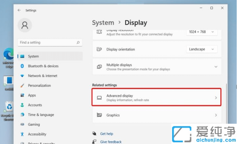Click the Accounts person icon

click(22, 105)
